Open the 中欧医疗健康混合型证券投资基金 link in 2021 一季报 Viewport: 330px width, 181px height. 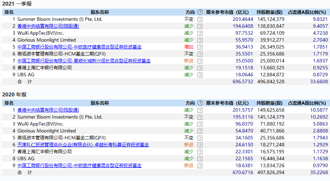click(x=79, y=47)
